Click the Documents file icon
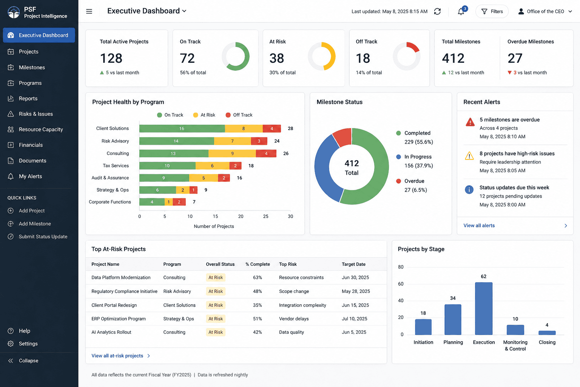Viewport: 580px width, 387px height. point(11,161)
